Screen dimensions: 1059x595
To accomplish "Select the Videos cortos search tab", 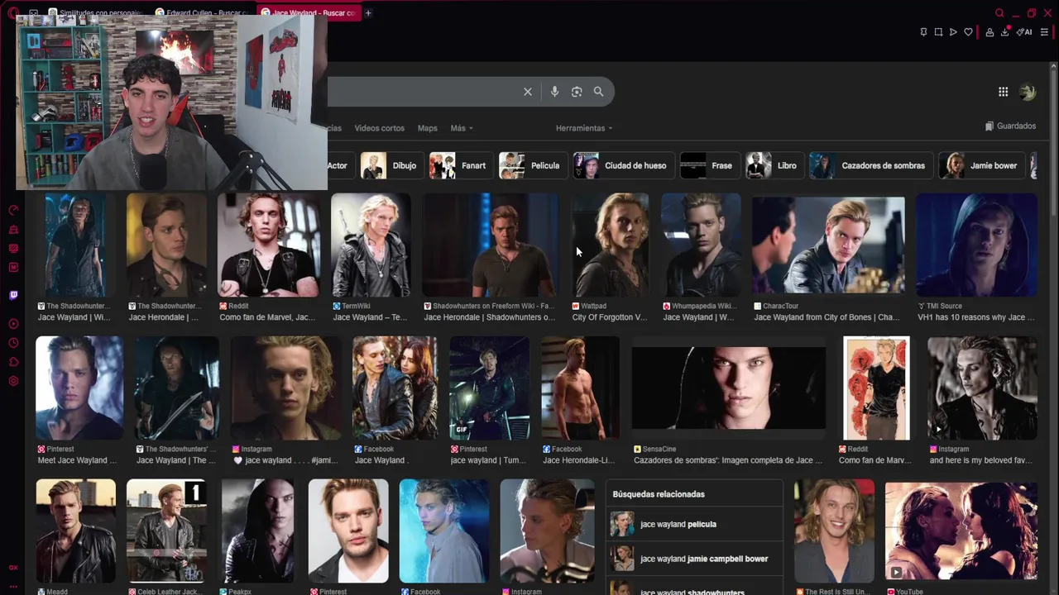I will tap(379, 128).
